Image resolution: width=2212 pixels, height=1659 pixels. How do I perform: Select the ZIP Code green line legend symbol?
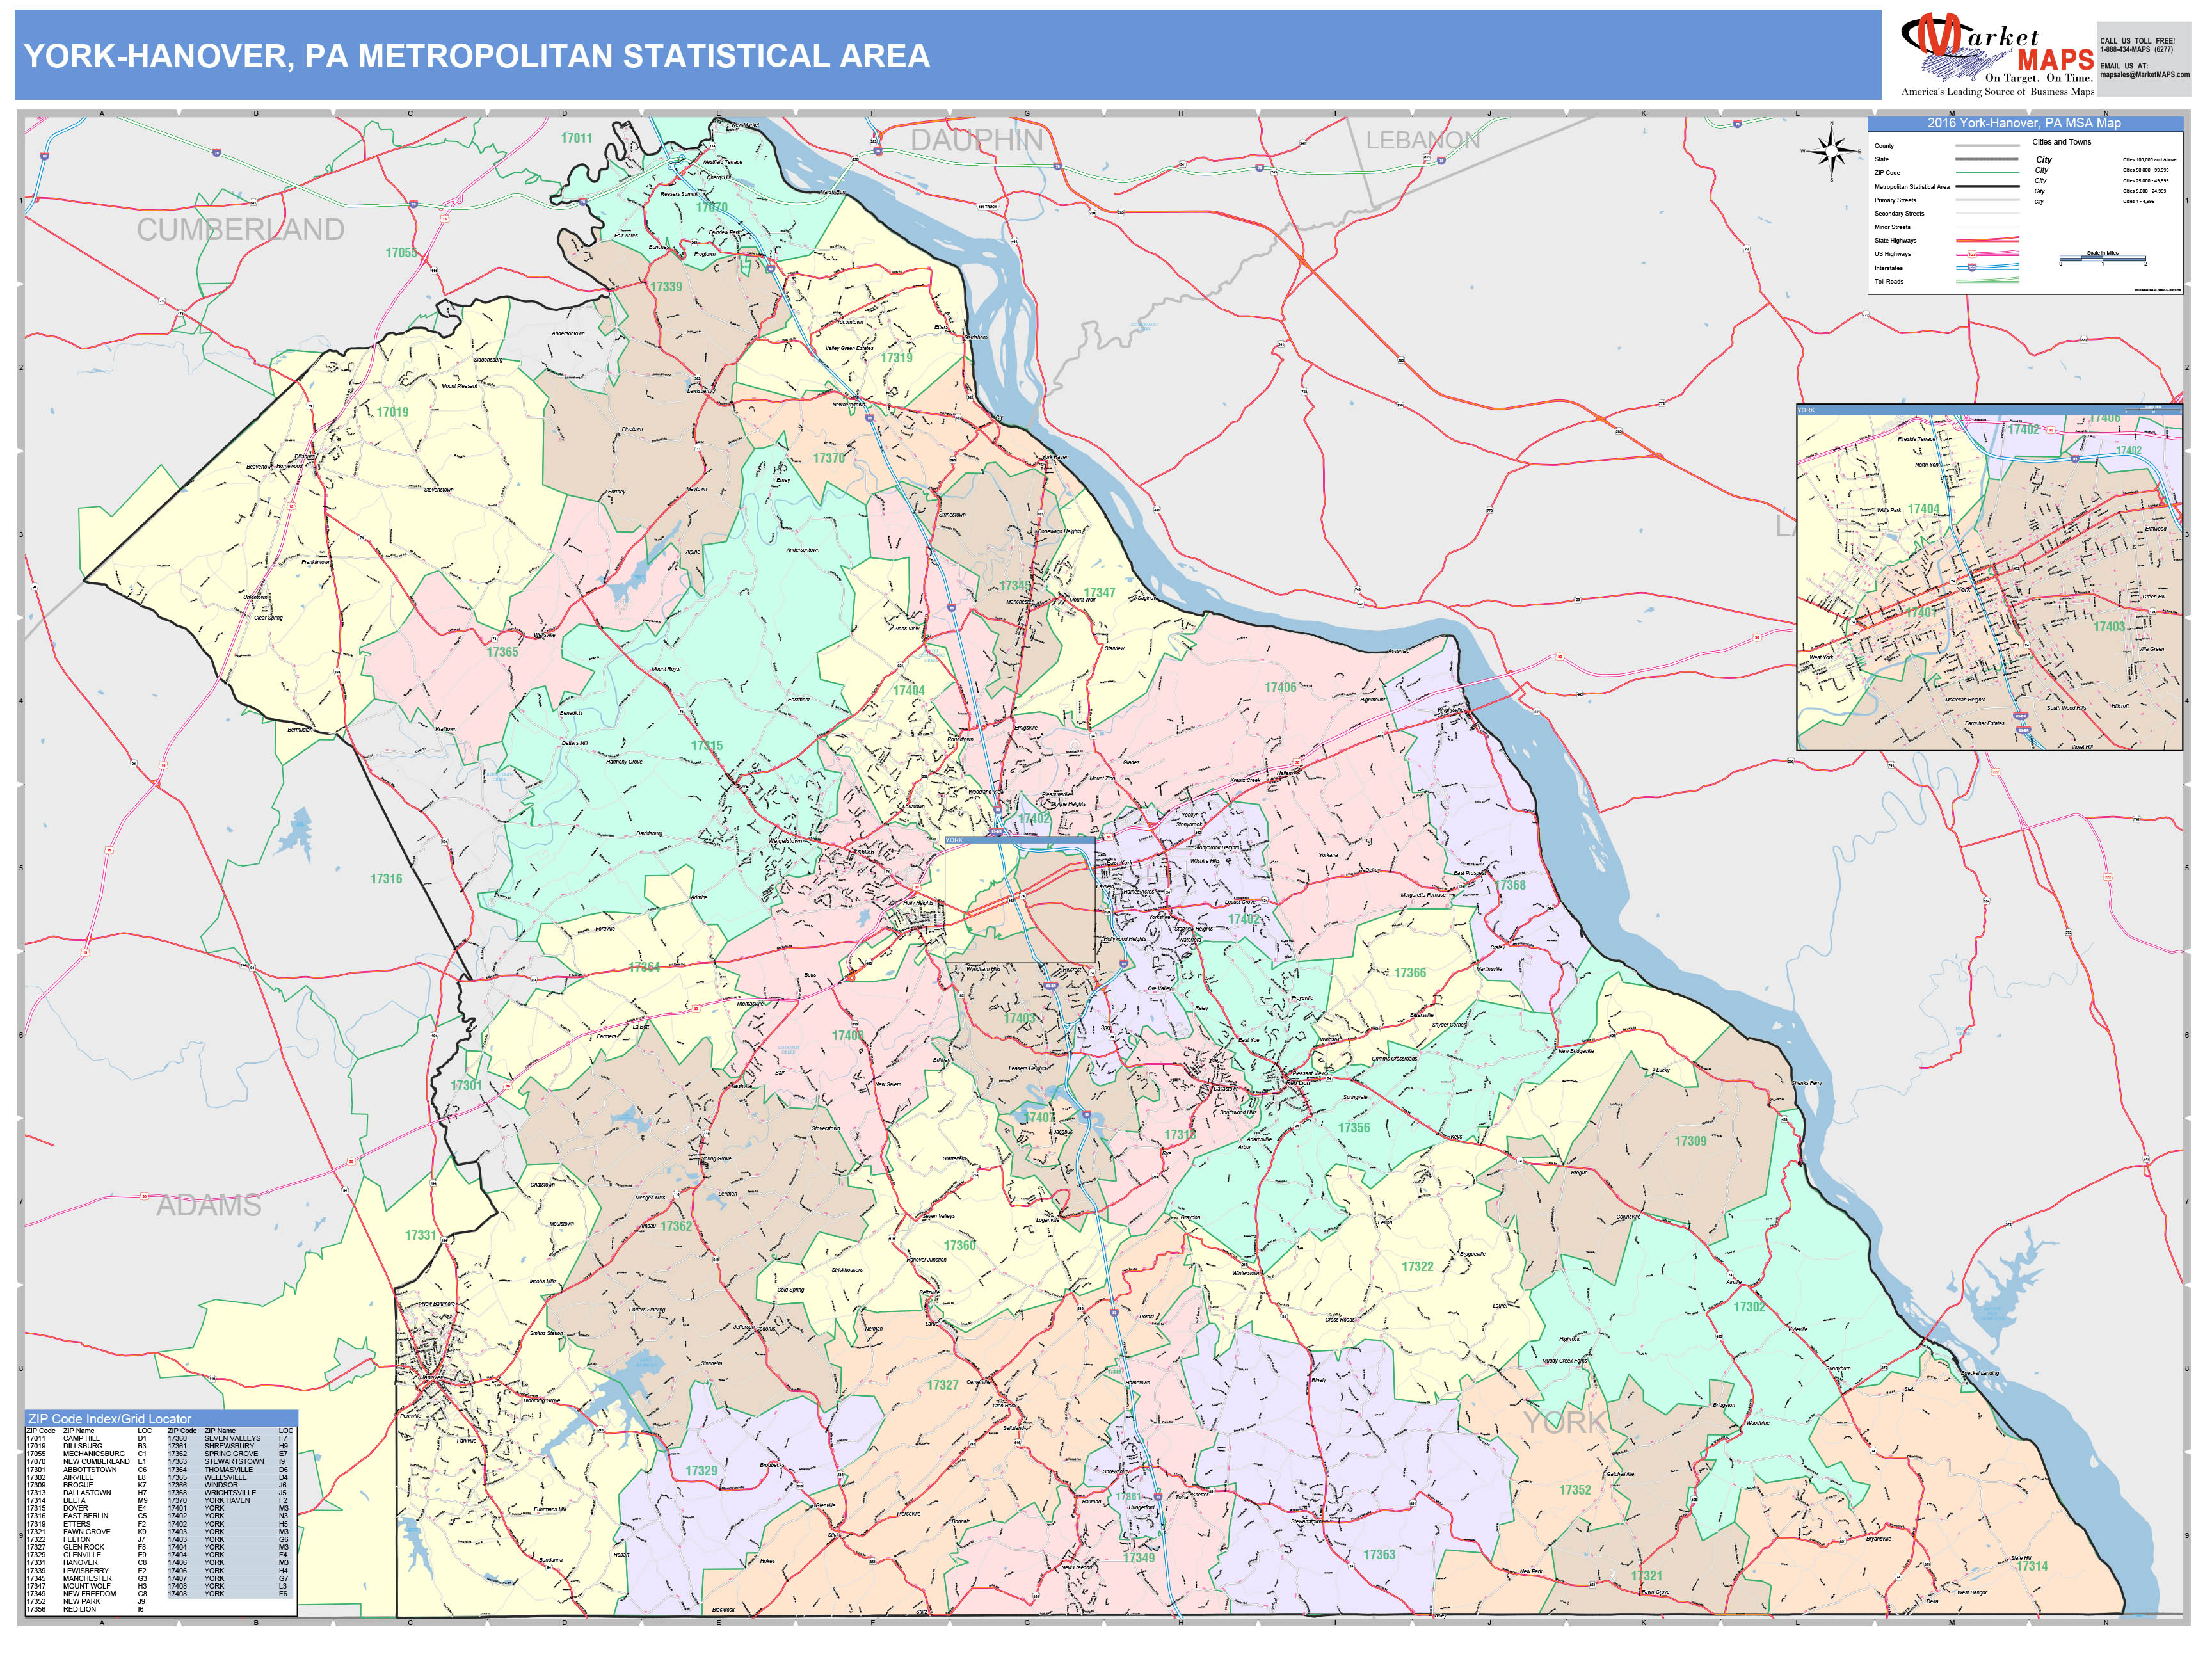coord(1987,173)
